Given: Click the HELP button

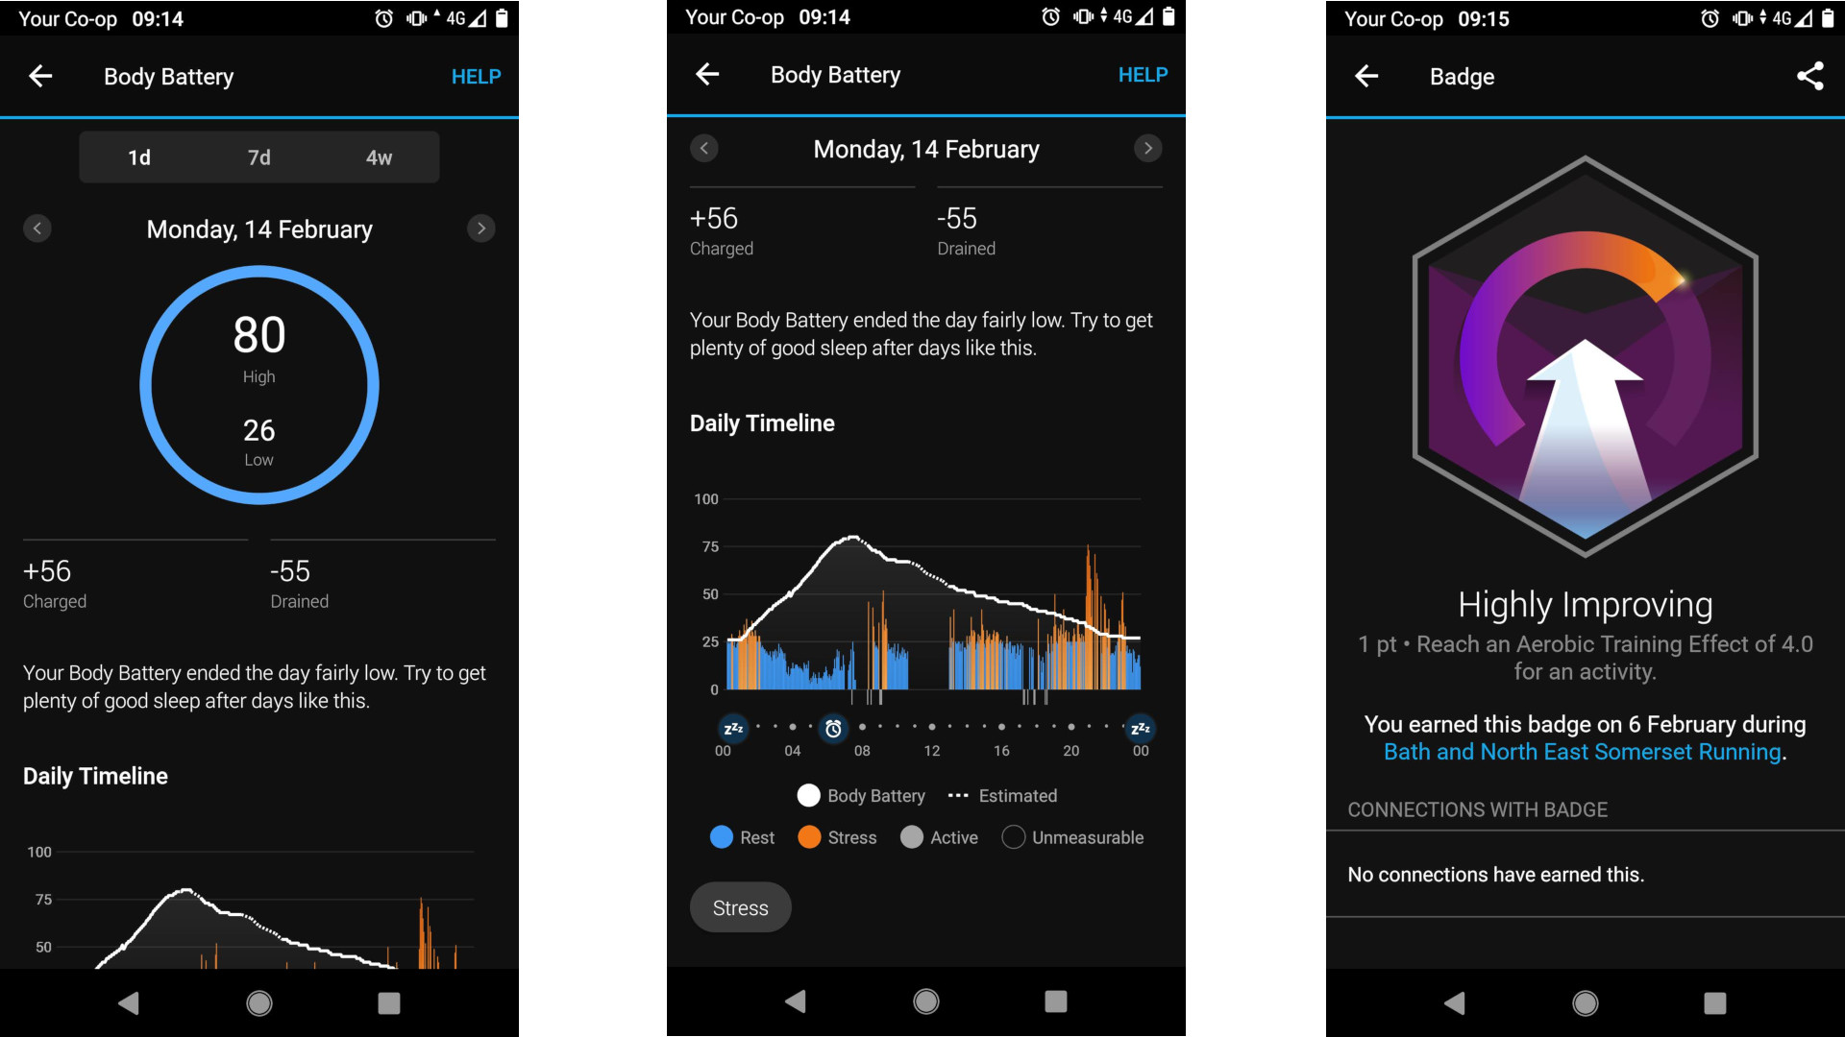Looking at the screenshot, I should [x=478, y=75].
